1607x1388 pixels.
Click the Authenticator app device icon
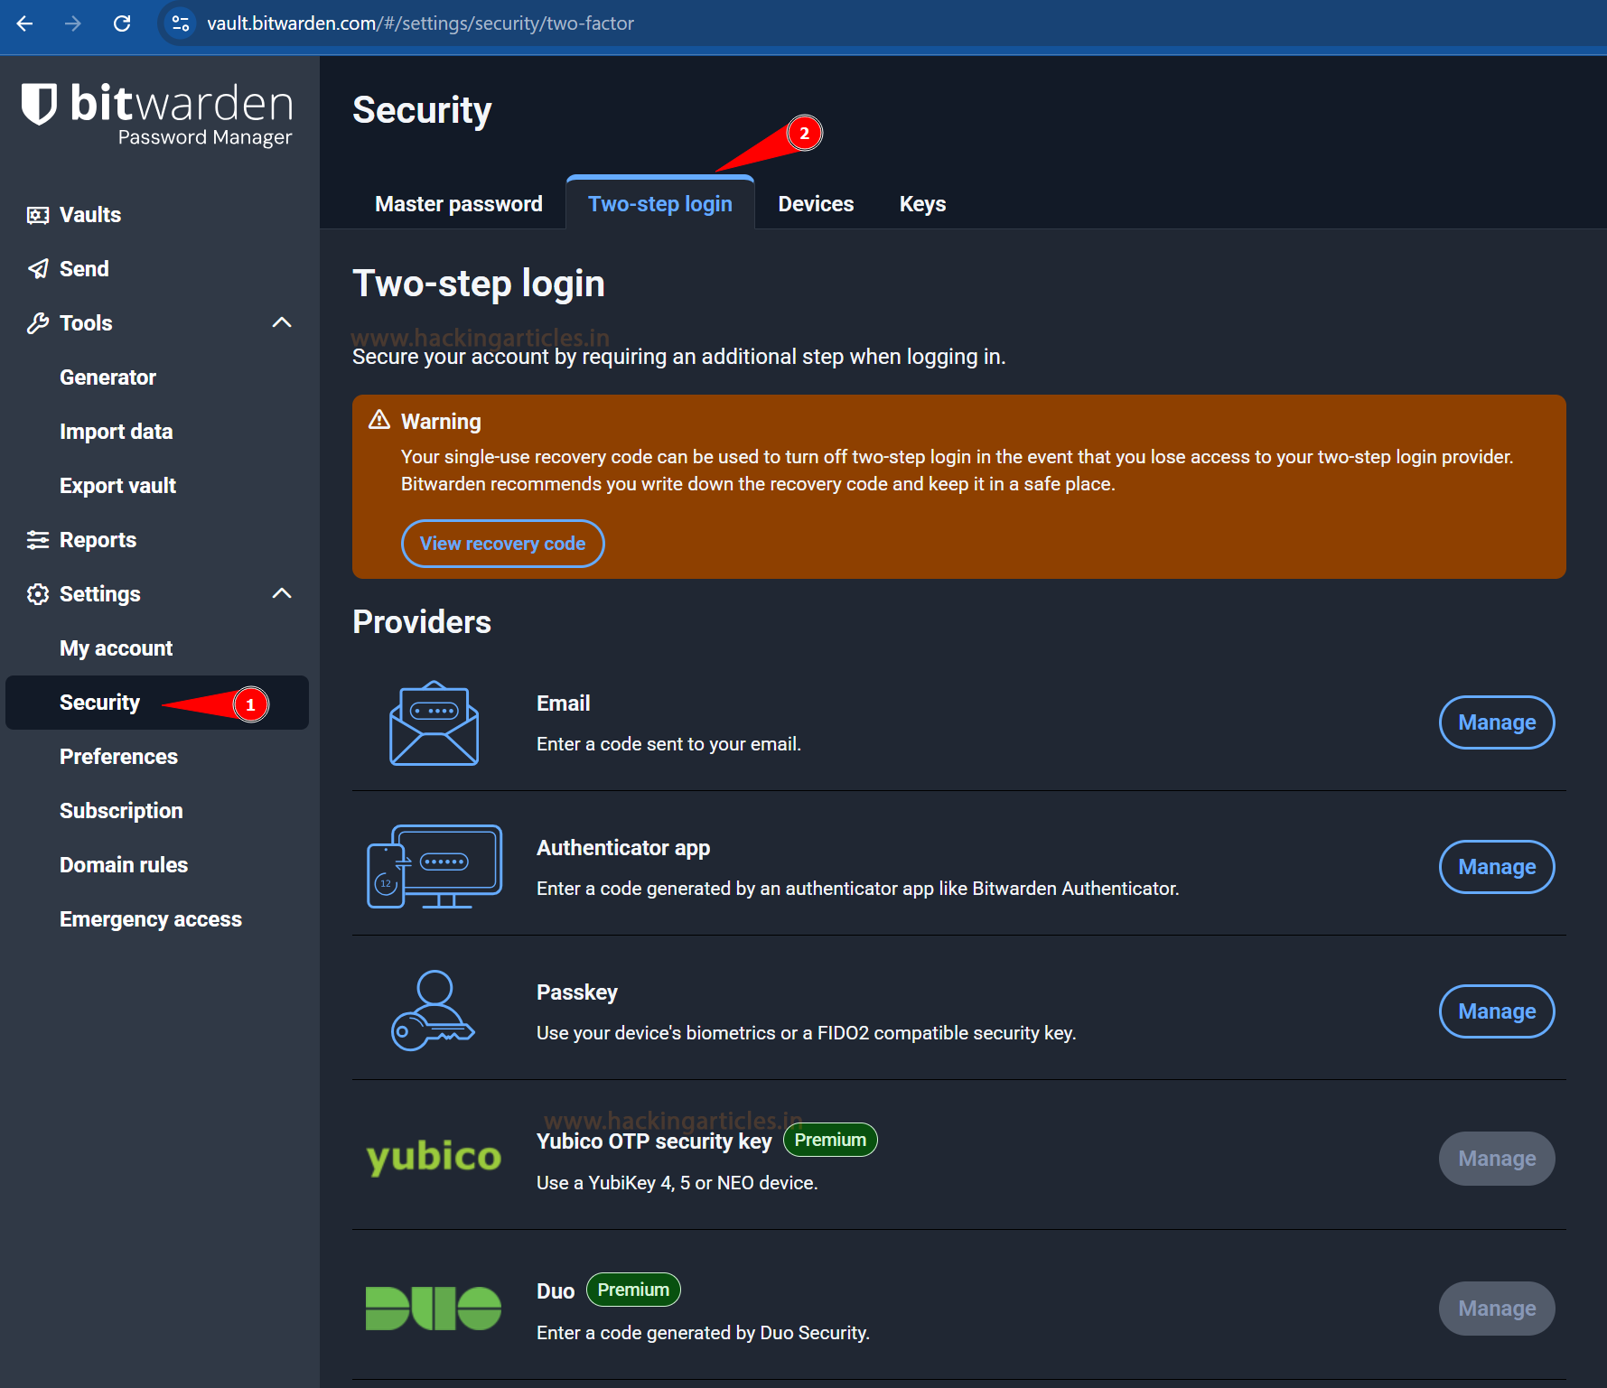coord(434,866)
